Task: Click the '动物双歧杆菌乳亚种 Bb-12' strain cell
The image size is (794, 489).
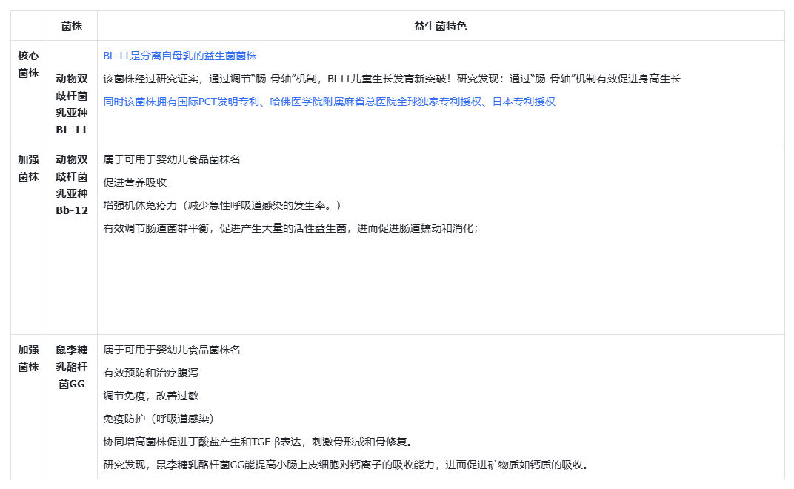Action: point(72,184)
